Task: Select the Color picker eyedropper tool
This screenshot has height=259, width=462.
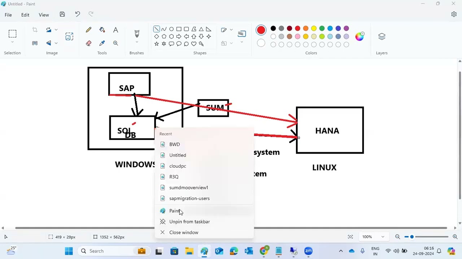Action: 102,43
